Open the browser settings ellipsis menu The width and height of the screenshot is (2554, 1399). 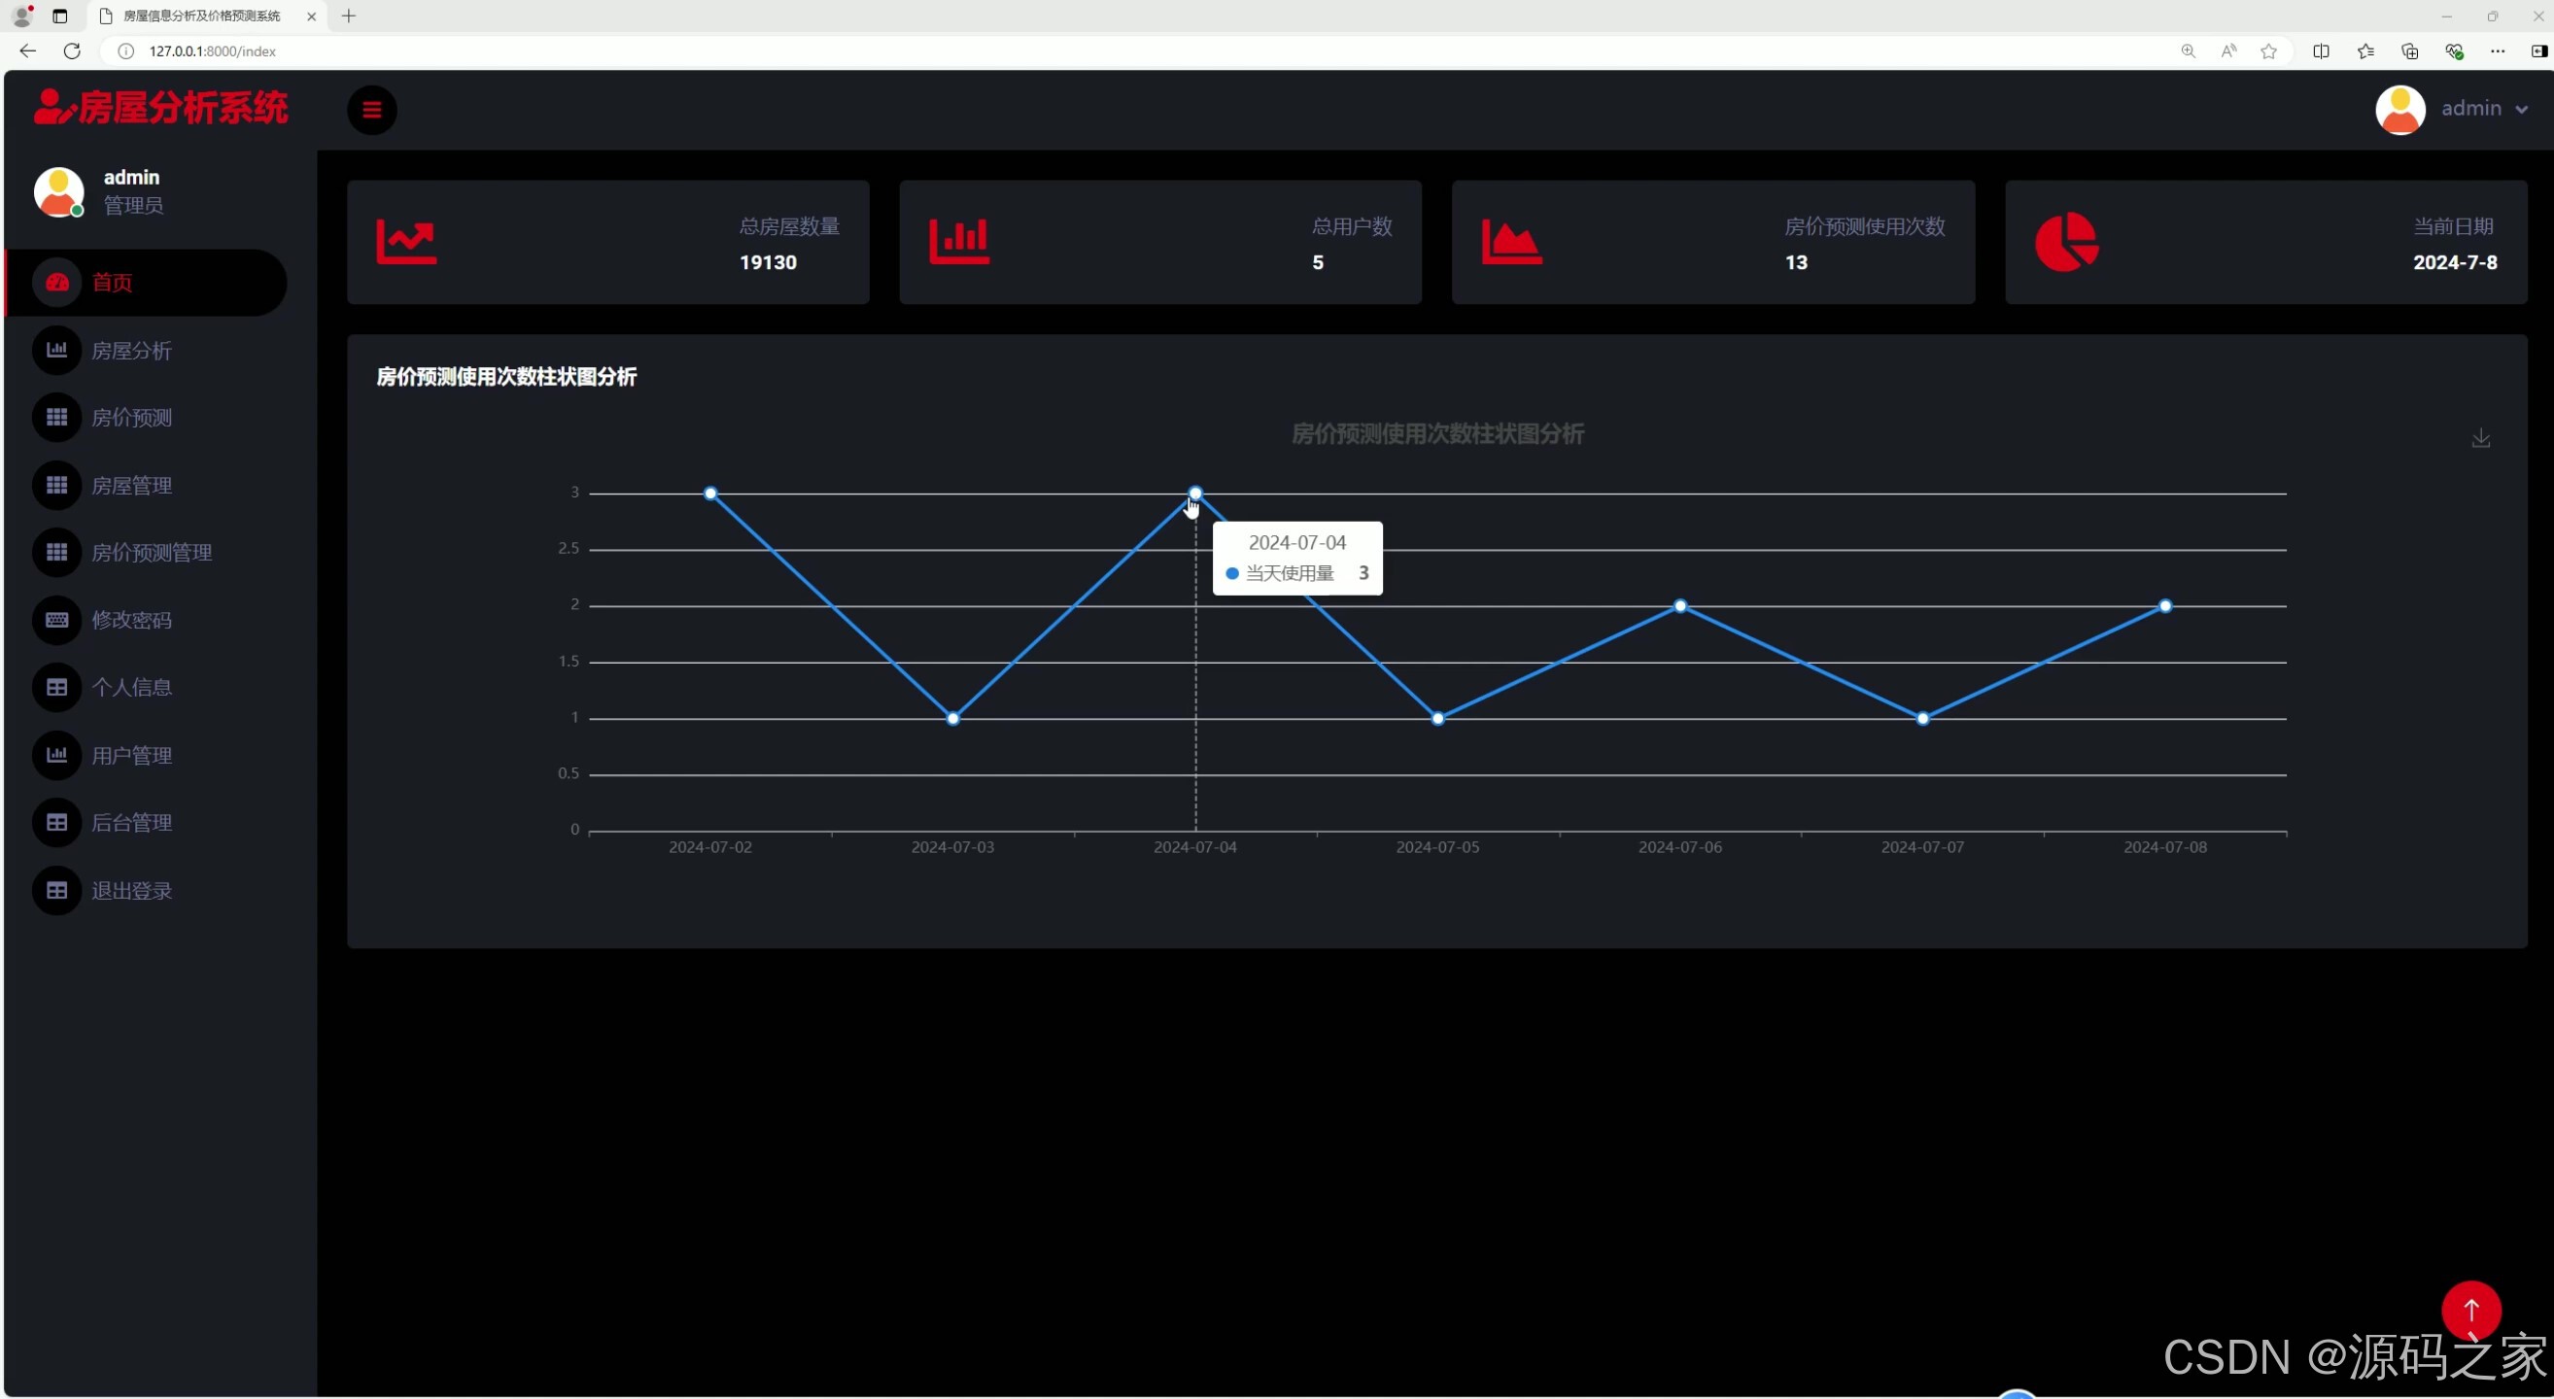[x=2498, y=51]
